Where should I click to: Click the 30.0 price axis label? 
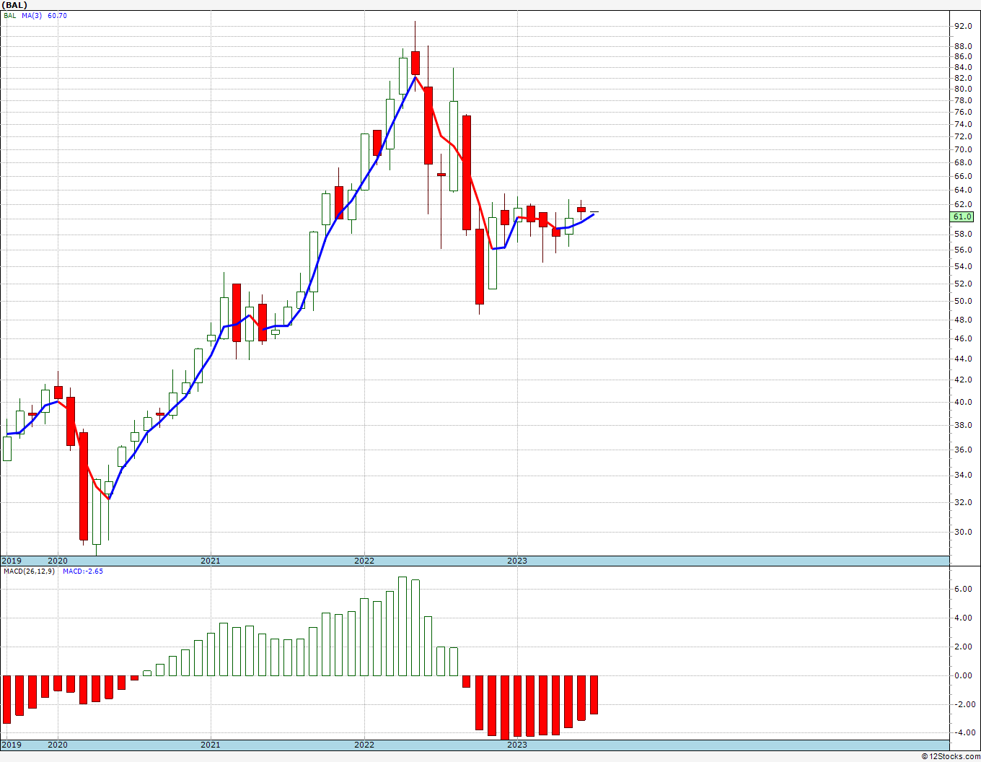coord(963,532)
